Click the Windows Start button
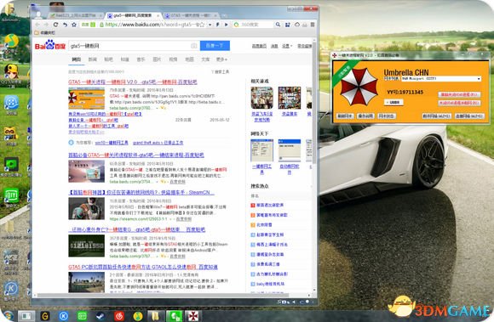The width and height of the screenshot is (494, 322). (8, 315)
